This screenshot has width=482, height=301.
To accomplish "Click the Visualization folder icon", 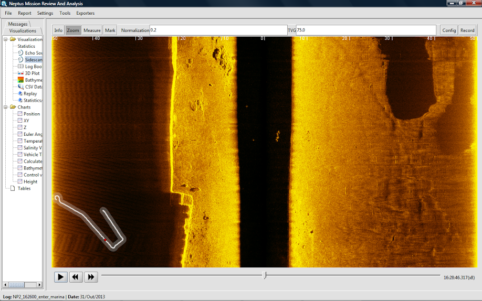I will click(x=13, y=39).
